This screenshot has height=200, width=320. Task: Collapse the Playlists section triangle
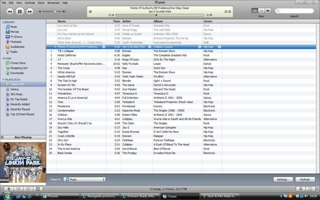point(3,80)
